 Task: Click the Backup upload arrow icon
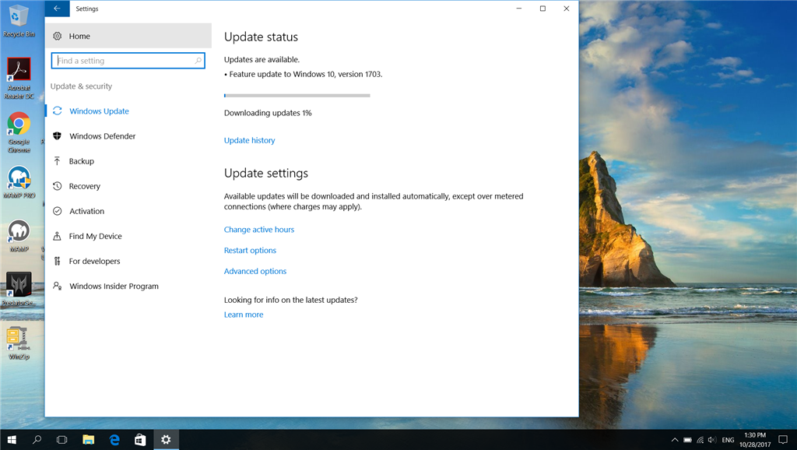[x=58, y=161]
